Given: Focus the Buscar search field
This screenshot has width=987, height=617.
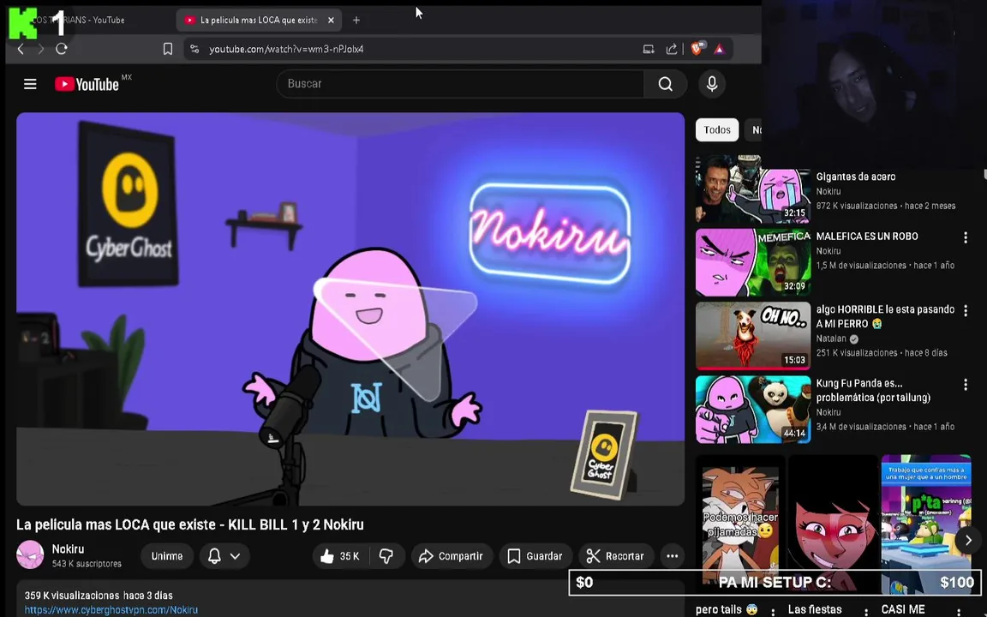Looking at the screenshot, I should click(460, 84).
